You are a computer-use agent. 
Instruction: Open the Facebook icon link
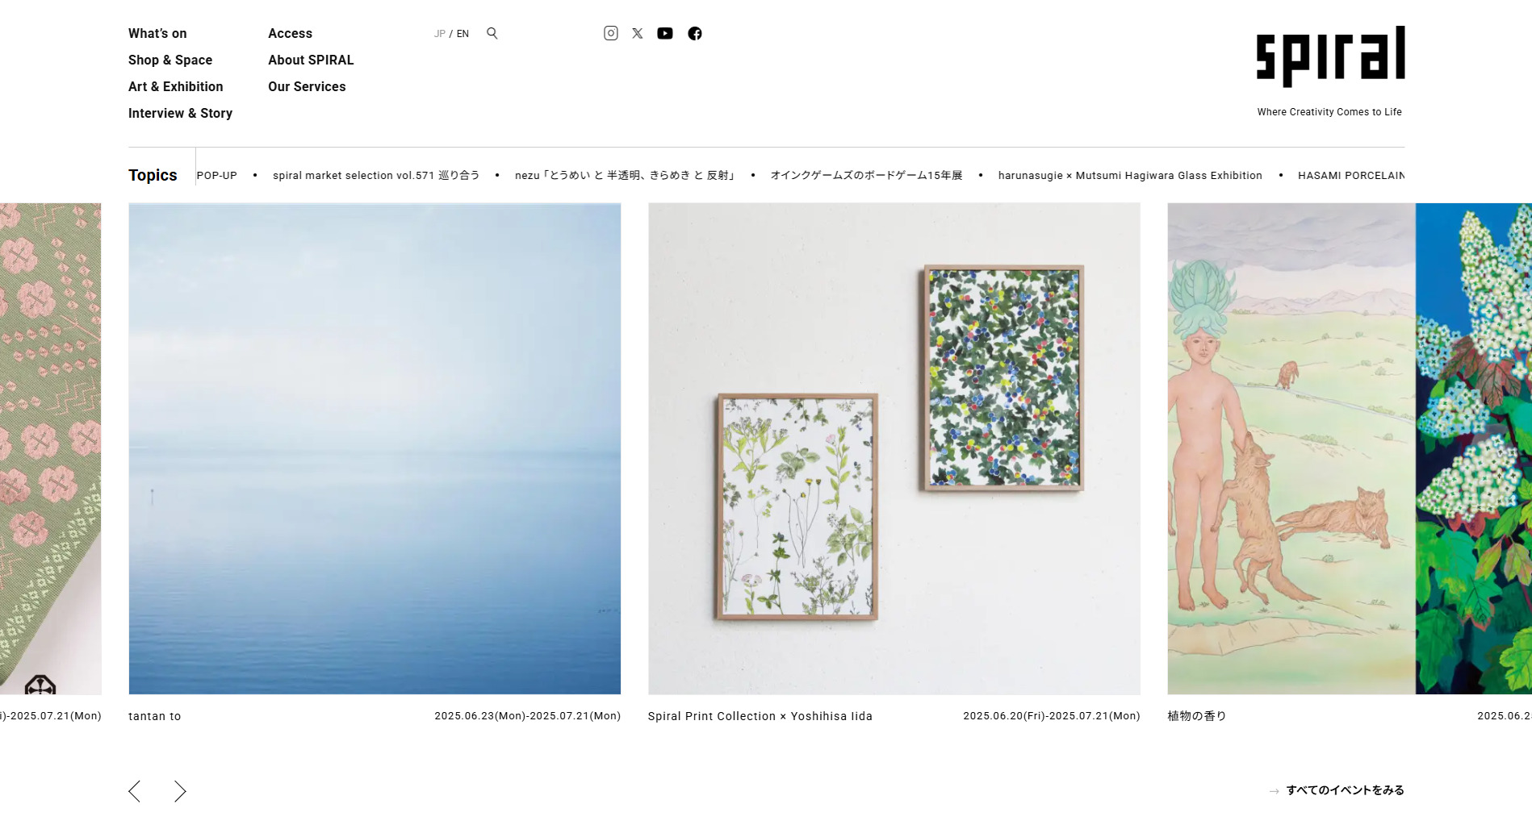[695, 33]
